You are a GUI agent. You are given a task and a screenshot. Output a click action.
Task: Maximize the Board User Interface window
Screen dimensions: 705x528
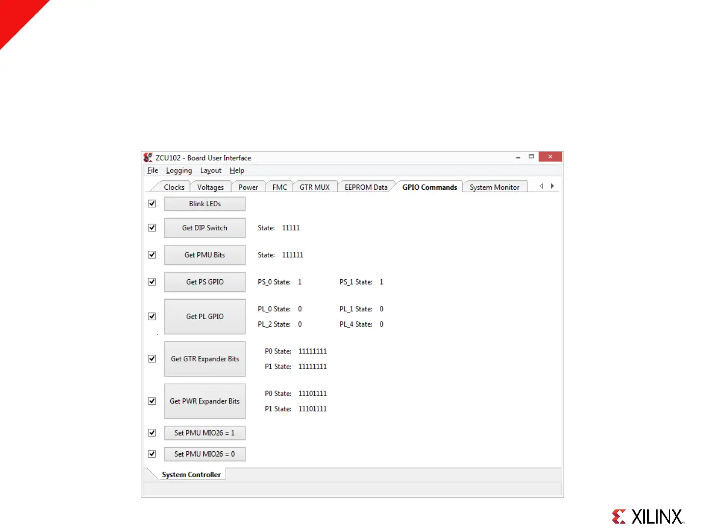click(531, 157)
